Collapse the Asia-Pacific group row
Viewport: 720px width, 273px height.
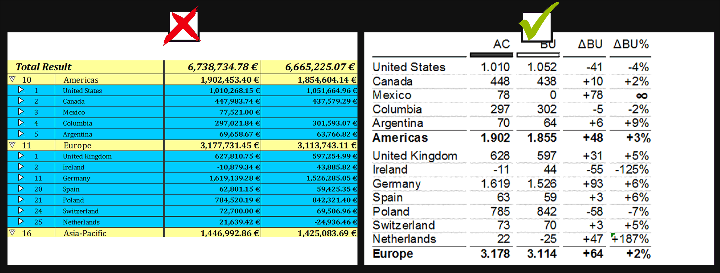point(12,232)
